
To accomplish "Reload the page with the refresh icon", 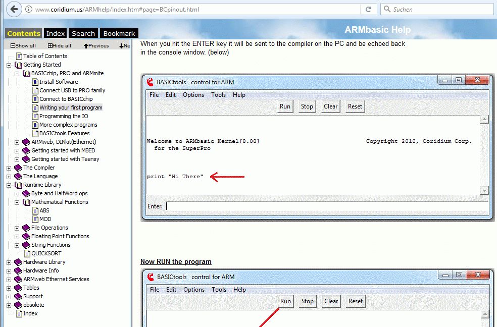I will [368, 9].
